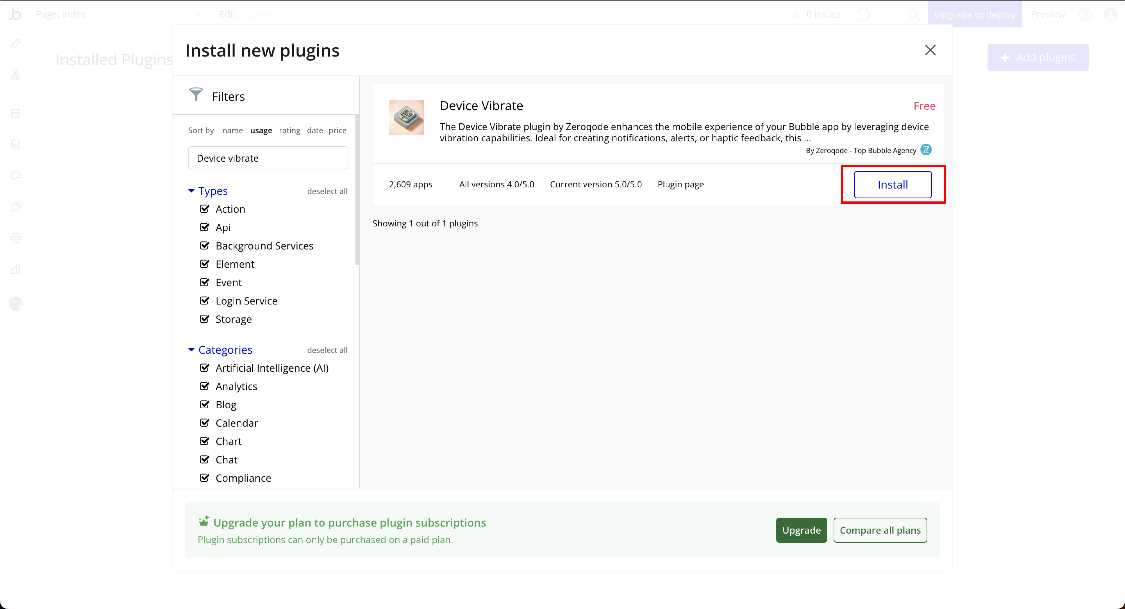Sort plugins by price
The width and height of the screenshot is (1125, 609).
click(x=337, y=130)
